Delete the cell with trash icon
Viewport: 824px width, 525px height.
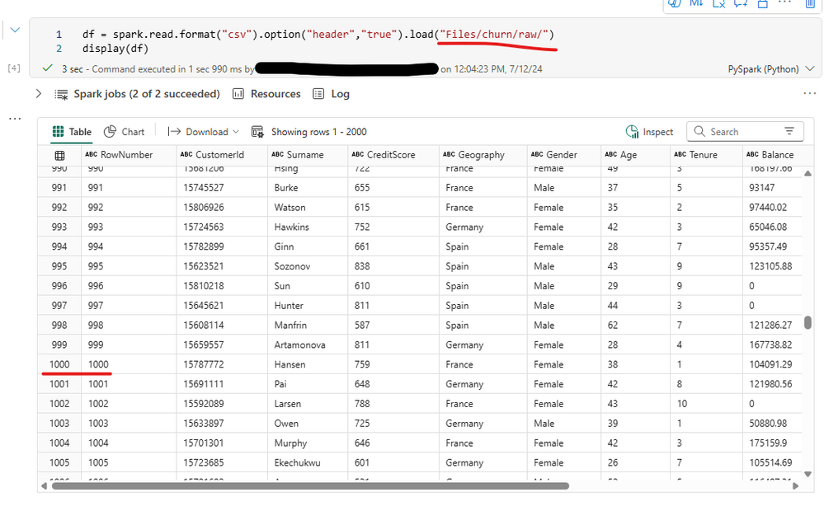tap(810, 3)
